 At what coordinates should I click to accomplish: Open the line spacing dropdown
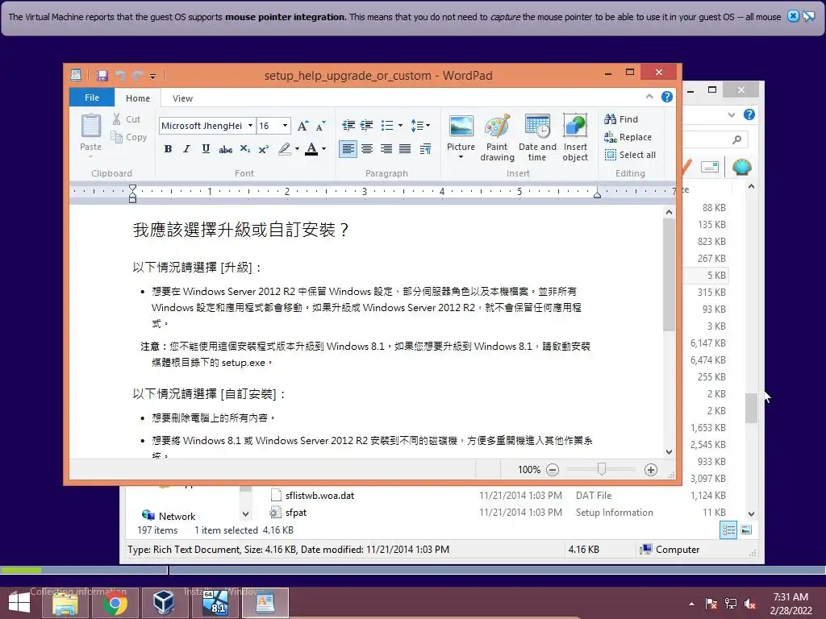click(x=419, y=125)
